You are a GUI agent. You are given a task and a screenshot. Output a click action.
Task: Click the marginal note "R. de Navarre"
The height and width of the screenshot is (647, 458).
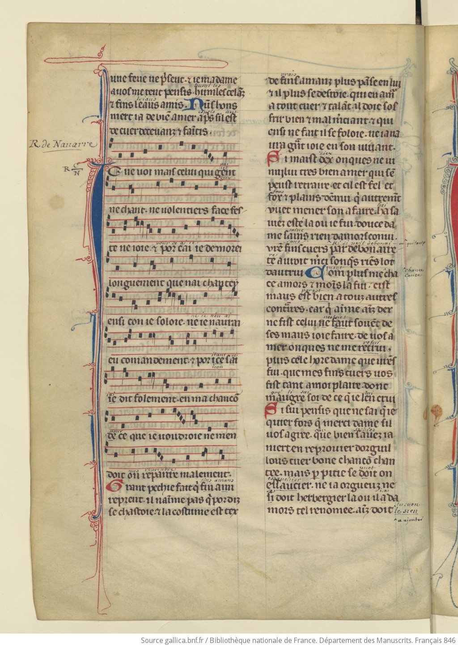point(63,144)
